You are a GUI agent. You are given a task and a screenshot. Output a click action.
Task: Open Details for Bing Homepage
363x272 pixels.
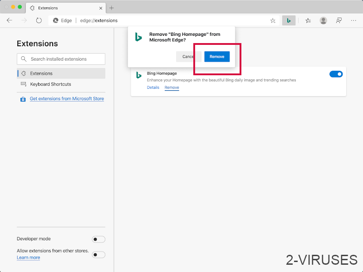click(x=153, y=87)
